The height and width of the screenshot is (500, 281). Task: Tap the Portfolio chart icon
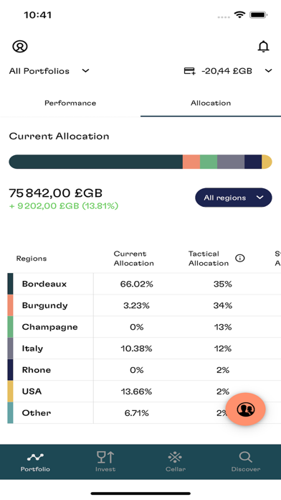[x=35, y=458]
